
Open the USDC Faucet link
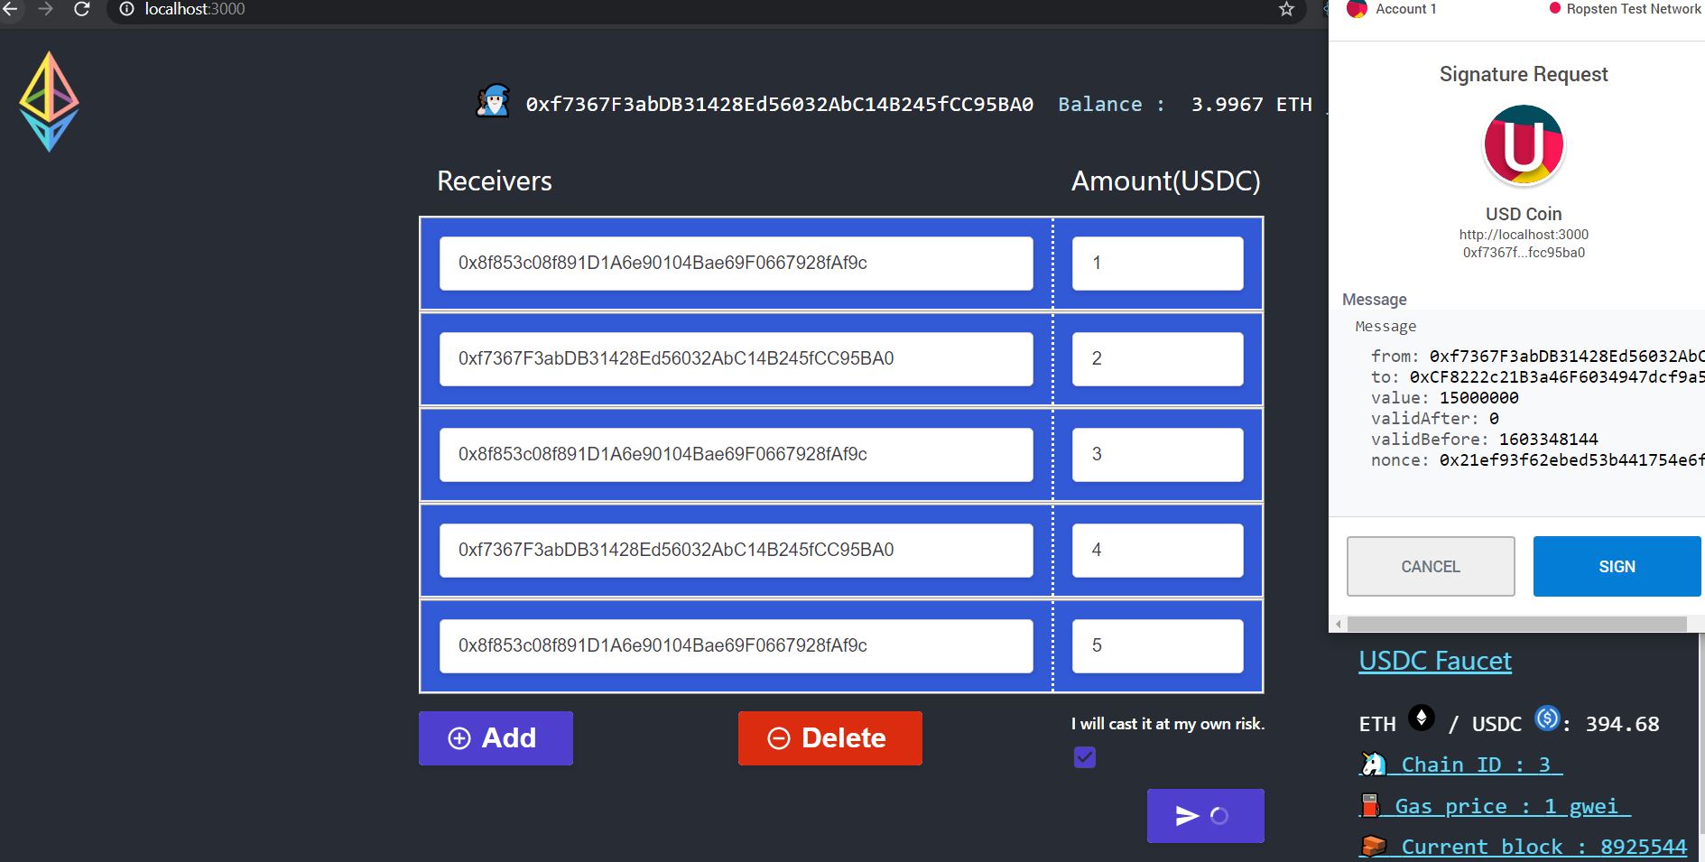coord(1435,661)
